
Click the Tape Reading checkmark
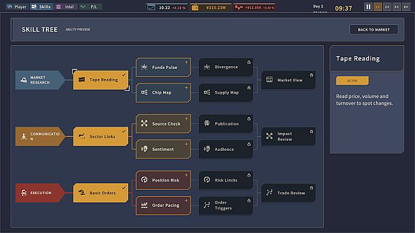tap(124, 75)
